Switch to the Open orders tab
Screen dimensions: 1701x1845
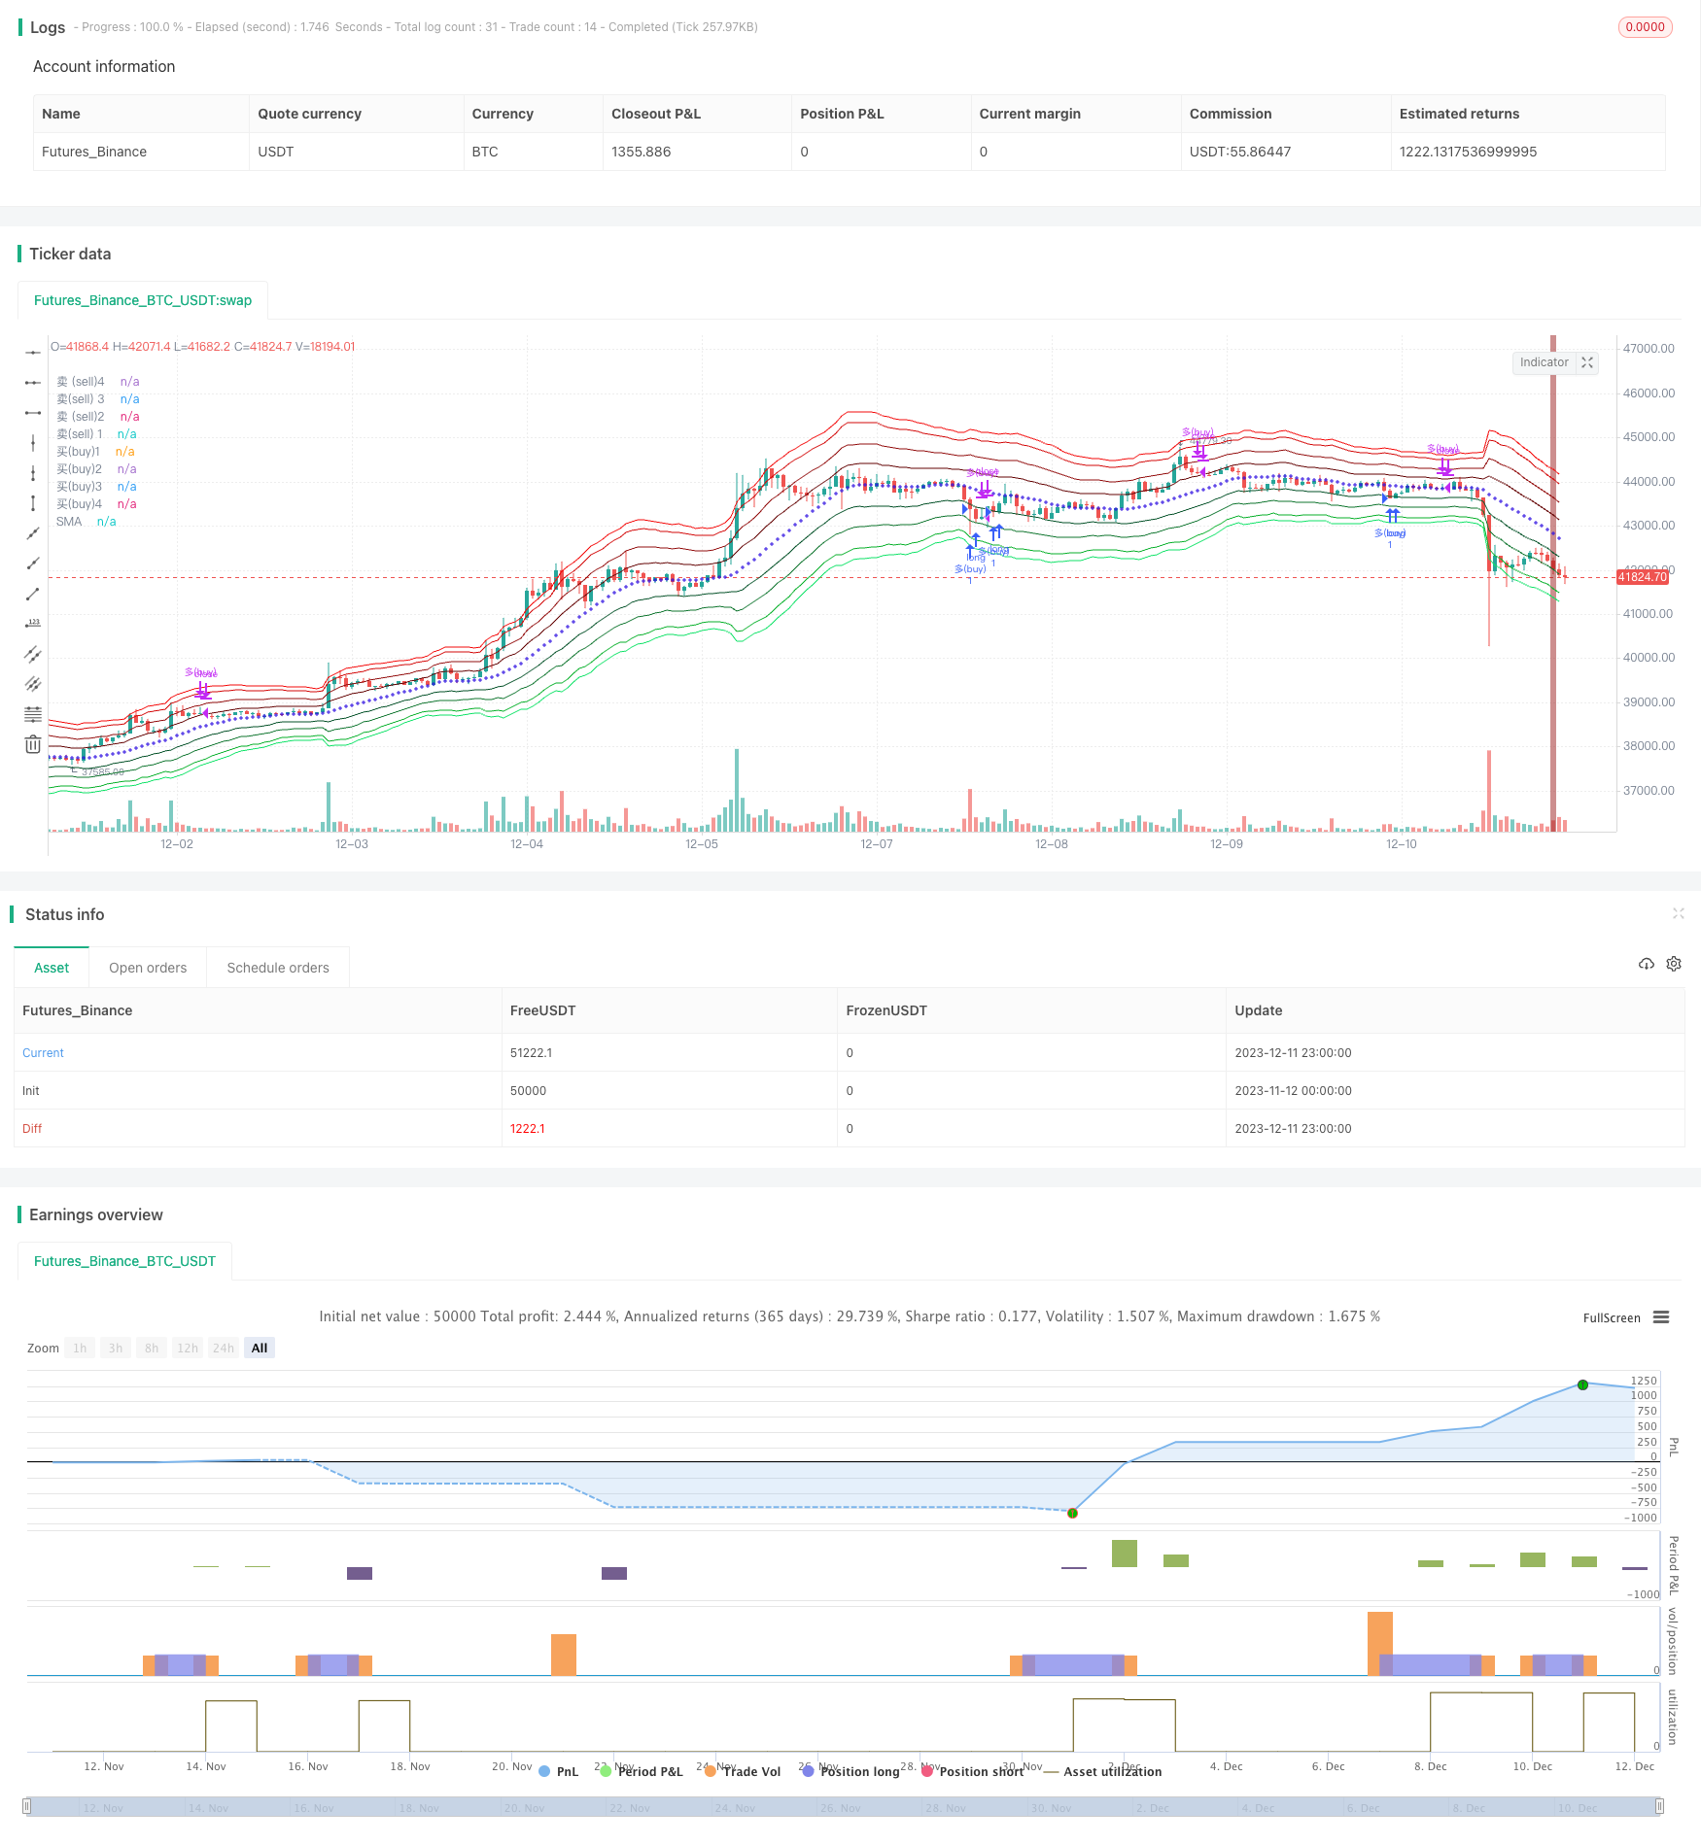point(148,968)
